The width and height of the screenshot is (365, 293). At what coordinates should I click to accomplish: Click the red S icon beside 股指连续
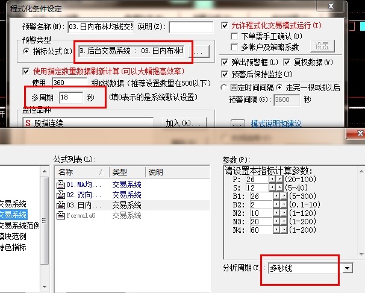coord(28,123)
